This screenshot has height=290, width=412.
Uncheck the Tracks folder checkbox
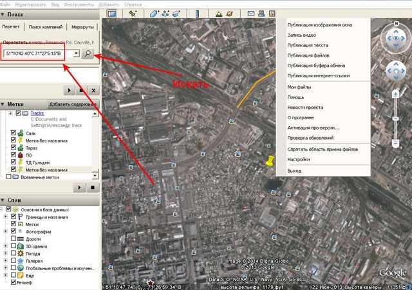pyautogui.click(x=19, y=113)
